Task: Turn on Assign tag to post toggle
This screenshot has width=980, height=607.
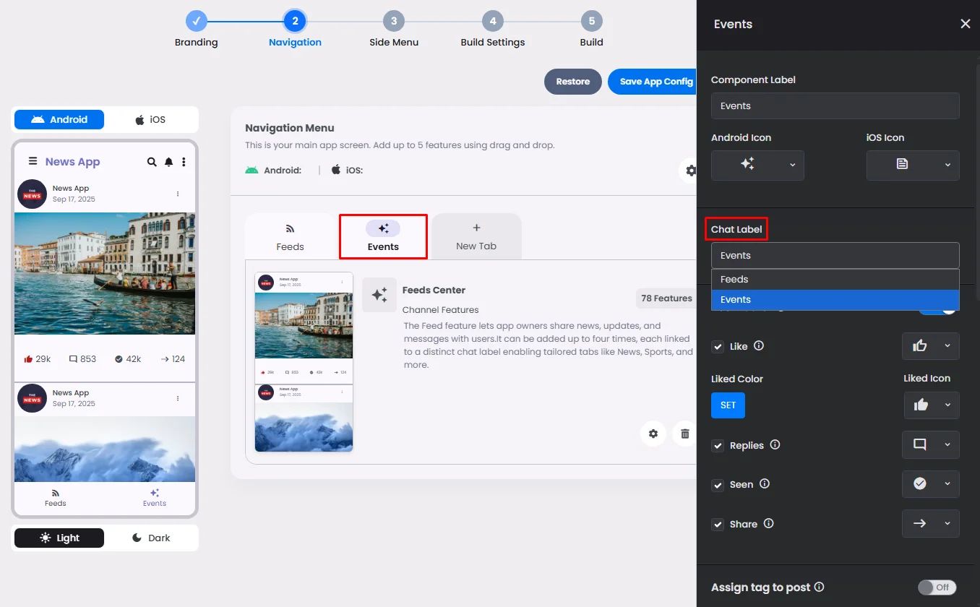Action: (937, 587)
